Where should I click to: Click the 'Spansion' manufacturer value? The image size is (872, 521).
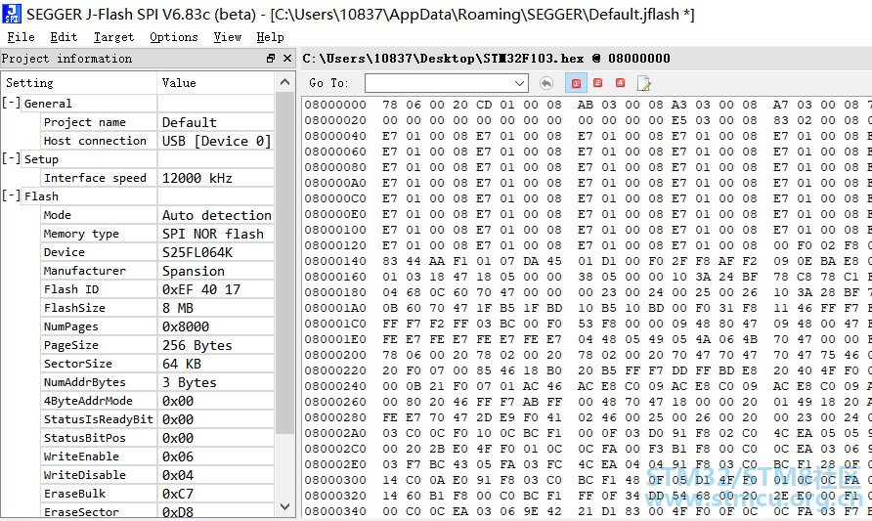[x=193, y=271]
